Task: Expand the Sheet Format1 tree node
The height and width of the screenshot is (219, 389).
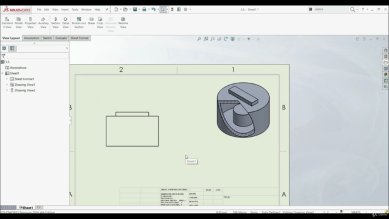Action: coord(7,79)
